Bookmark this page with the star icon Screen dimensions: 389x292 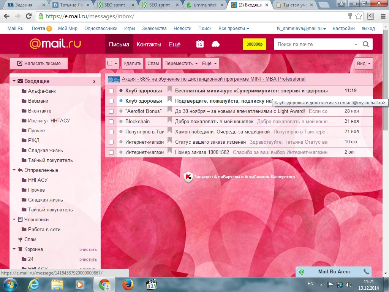[x=358, y=16]
